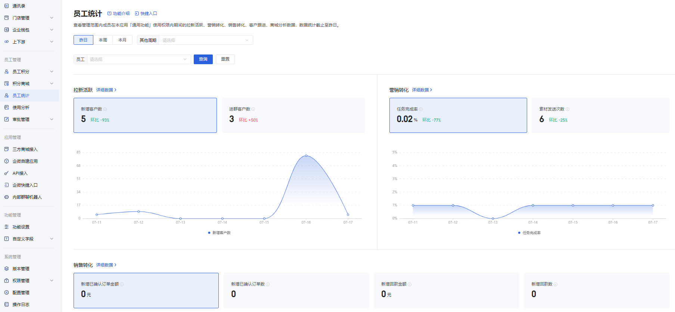
Task: Click info icon beside 任务完成率
Action: tap(421, 109)
